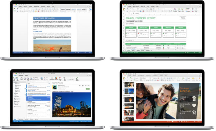This screenshot has height=131, width=216.
Task: Open the Organize tab in Outlook
Action: click(x=21, y=75)
